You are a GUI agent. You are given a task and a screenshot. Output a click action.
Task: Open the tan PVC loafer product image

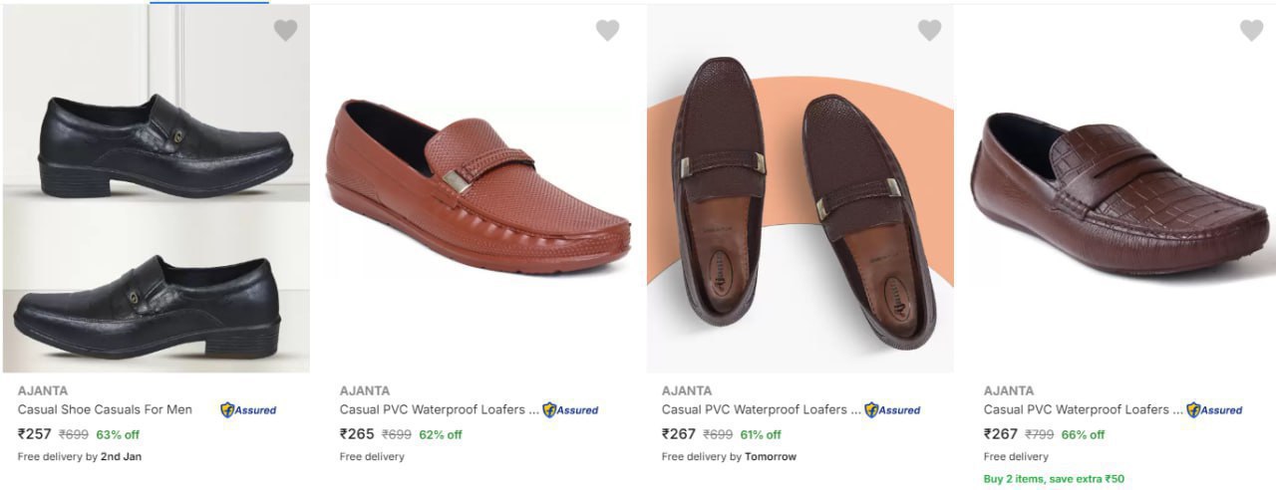[478, 189]
